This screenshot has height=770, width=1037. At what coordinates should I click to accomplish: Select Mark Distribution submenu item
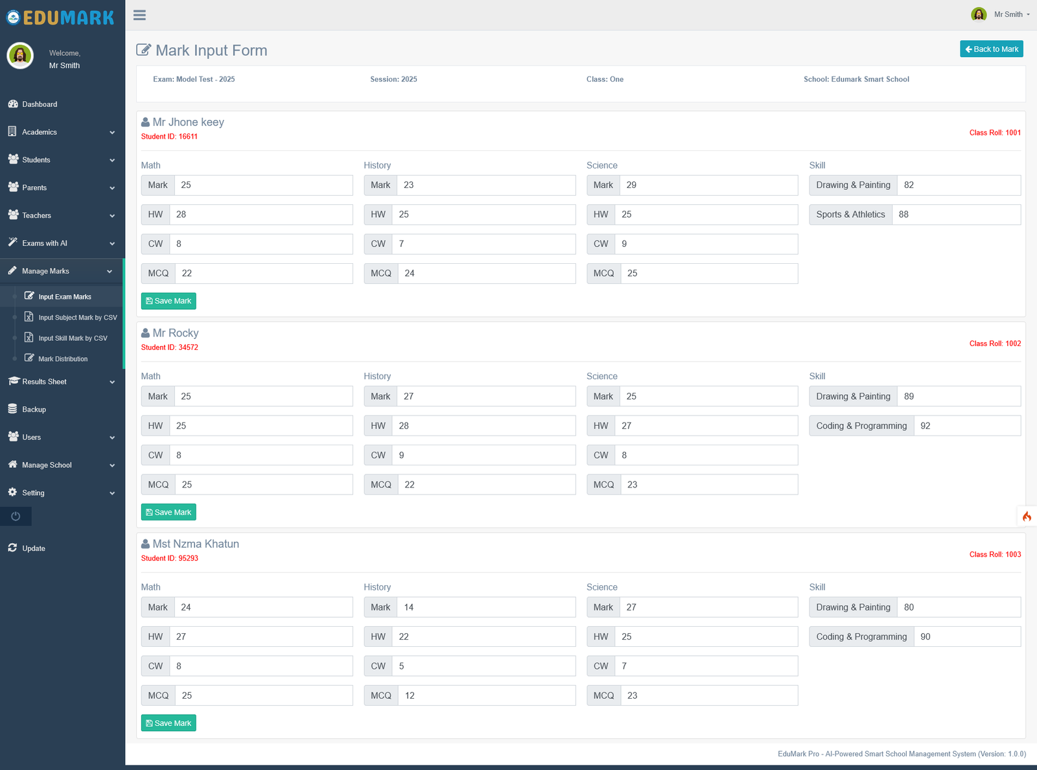click(x=62, y=359)
